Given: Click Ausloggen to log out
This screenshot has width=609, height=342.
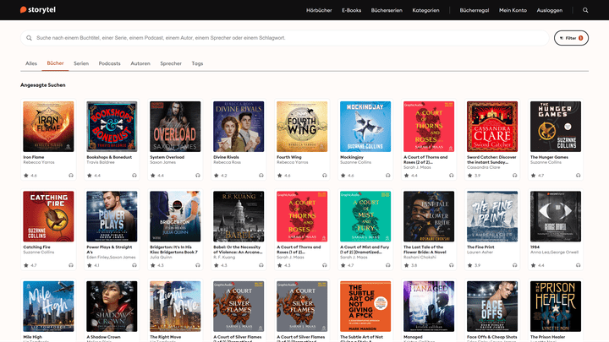Looking at the screenshot, I should tap(549, 10).
